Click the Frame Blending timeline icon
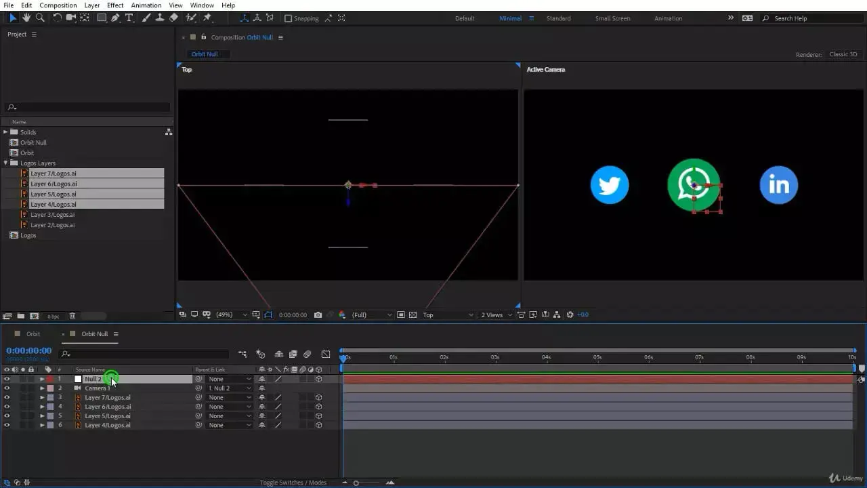The height and width of the screenshot is (488, 867). coord(293,354)
